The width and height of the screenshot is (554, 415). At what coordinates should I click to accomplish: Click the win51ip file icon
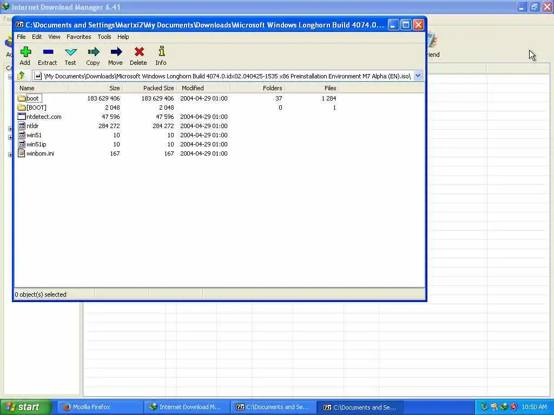[22, 144]
